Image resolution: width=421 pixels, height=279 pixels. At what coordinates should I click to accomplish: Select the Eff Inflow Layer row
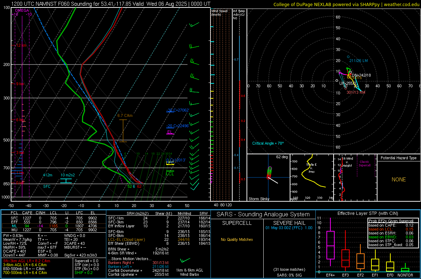tap(159, 226)
